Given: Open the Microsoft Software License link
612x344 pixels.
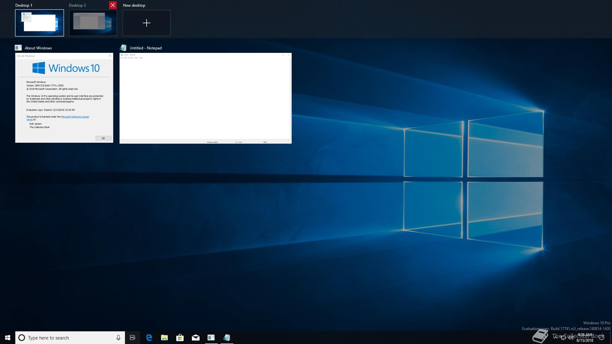Looking at the screenshot, I should point(75,117).
